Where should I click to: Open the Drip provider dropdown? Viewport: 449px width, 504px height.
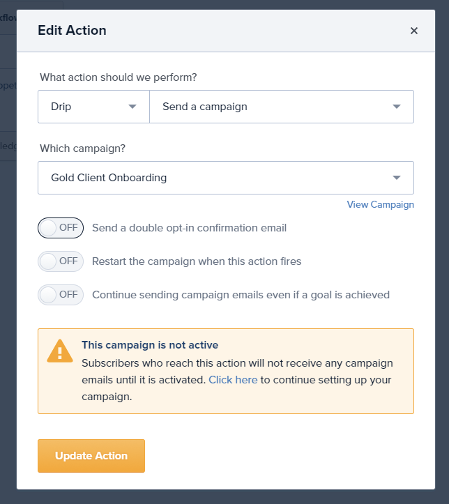[x=93, y=107]
